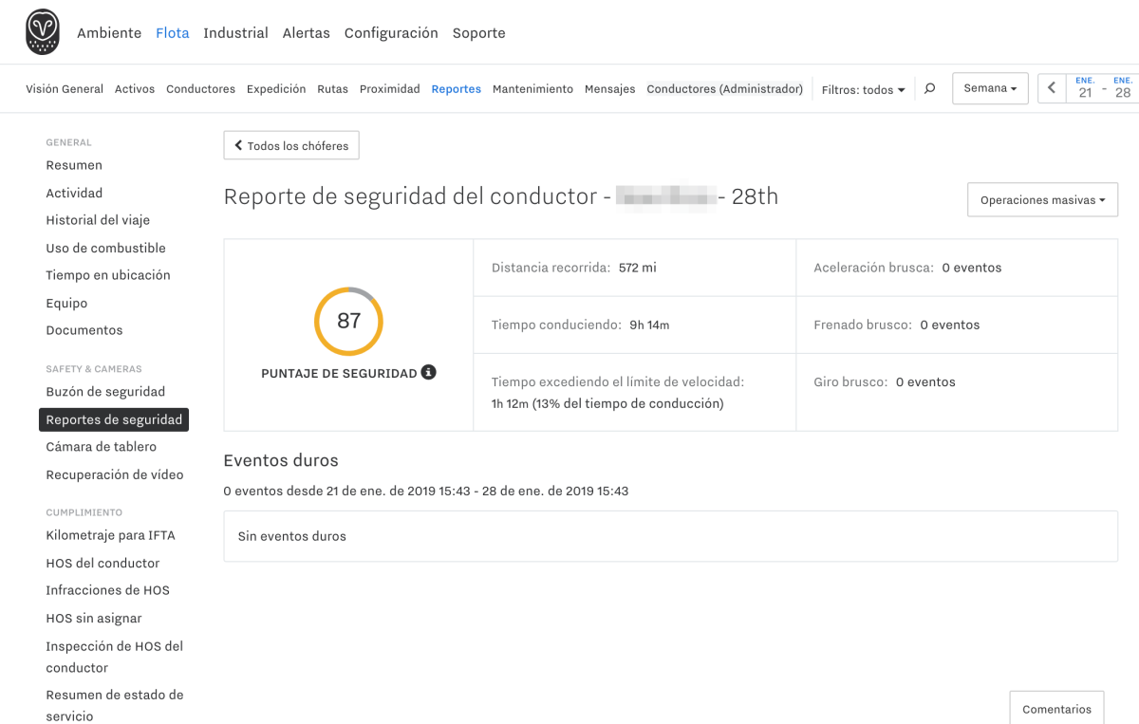Image resolution: width=1139 pixels, height=724 pixels.
Task: Open Resumen in sidebar
Action: coord(74,165)
